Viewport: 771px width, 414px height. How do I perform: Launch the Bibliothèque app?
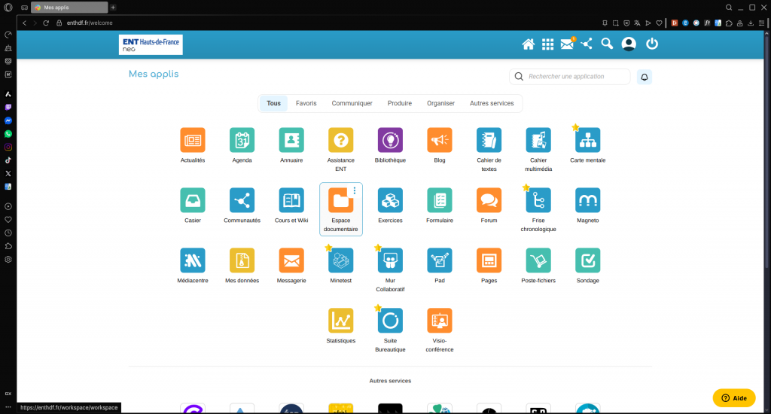[390, 140]
